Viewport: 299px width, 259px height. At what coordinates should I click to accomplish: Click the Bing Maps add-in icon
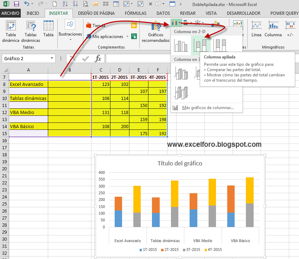click(134, 25)
